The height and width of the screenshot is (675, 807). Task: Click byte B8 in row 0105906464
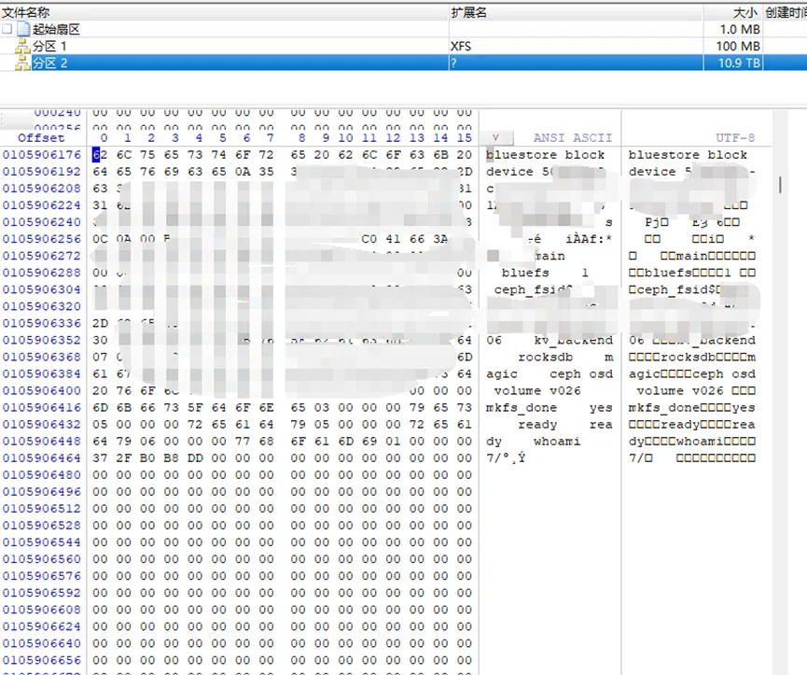point(172,457)
